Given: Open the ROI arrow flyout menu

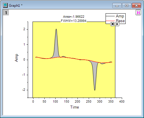Looking at the screenshot, I should tap(117, 24).
